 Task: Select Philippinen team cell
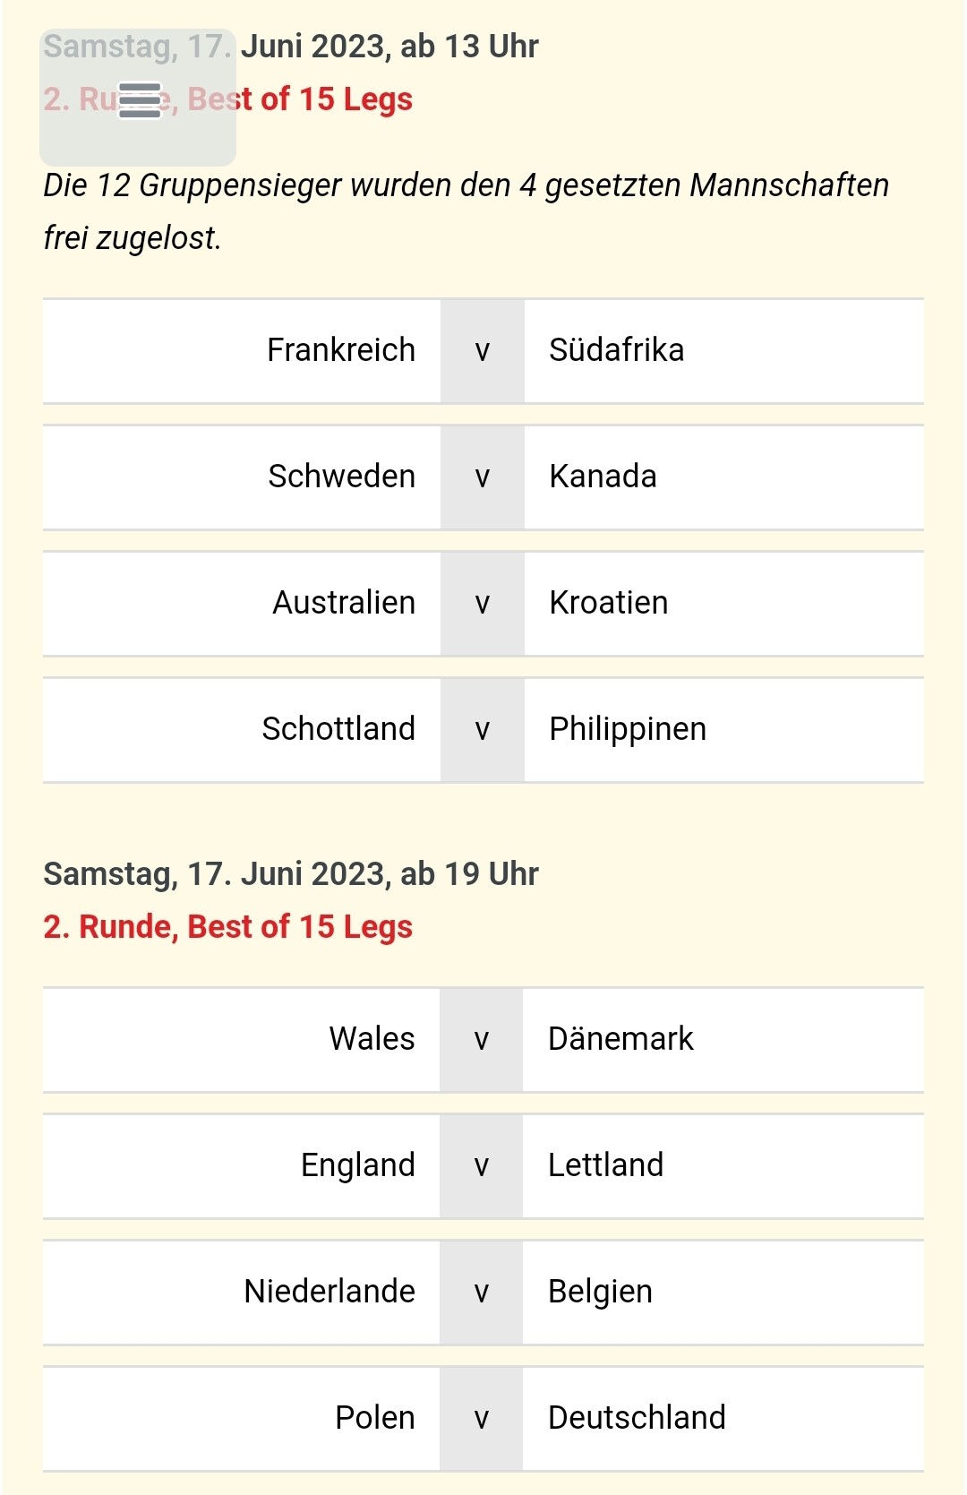point(627,729)
